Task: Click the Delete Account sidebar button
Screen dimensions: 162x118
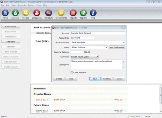Action: (11, 67)
